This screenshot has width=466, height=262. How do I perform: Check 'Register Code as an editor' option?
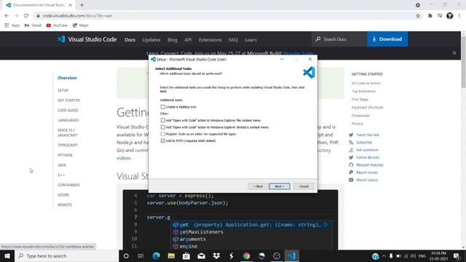coord(163,134)
